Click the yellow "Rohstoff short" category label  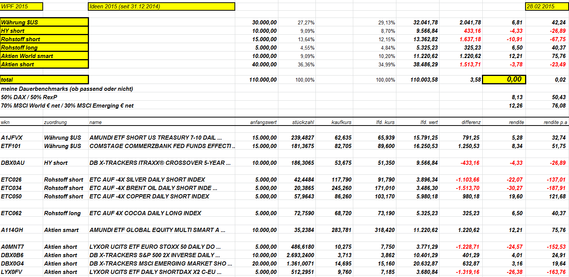(x=44, y=39)
